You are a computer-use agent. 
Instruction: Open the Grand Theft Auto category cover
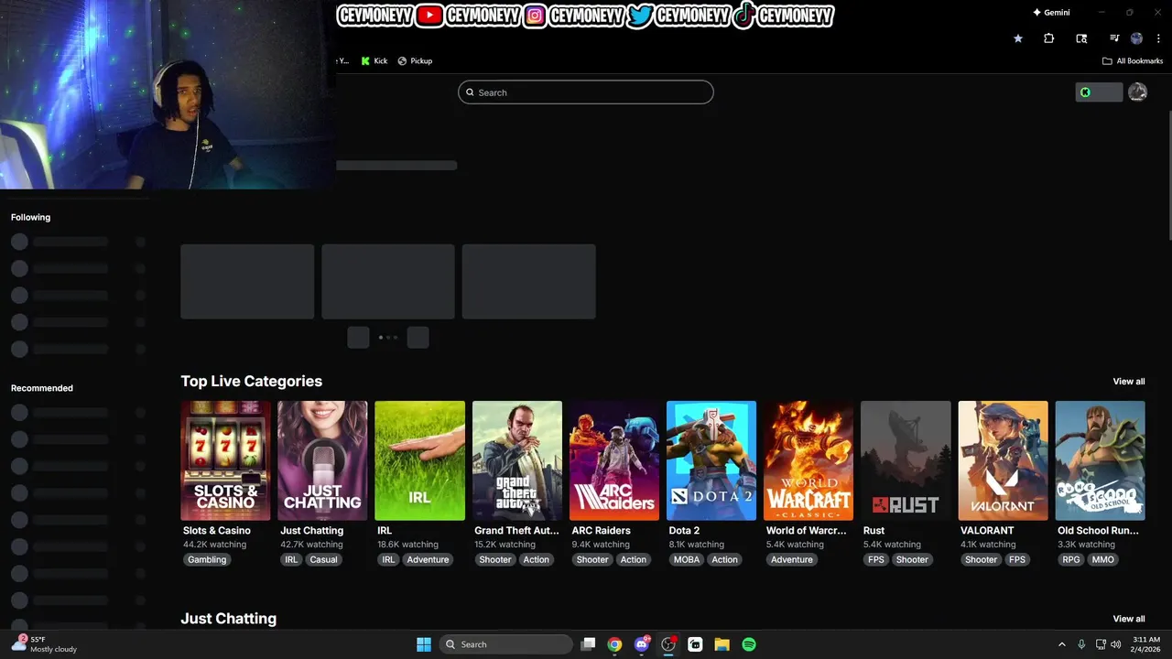coord(517,460)
